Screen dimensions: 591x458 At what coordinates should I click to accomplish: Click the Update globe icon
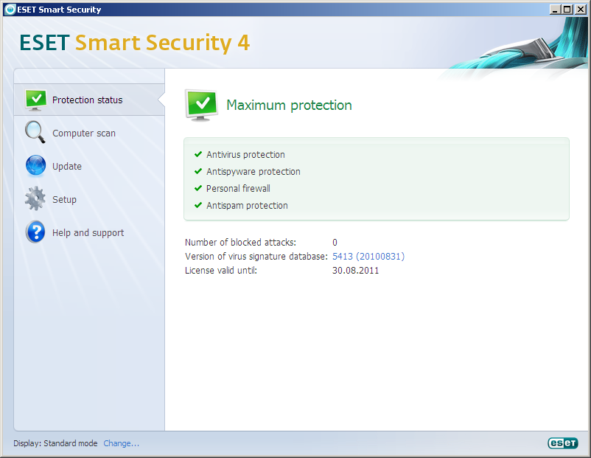pos(35,166)
